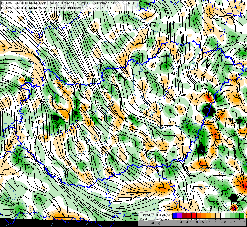Click the MoistureConvergence title line at top
This screenshot has width=247, height=227.
[69, 3]
